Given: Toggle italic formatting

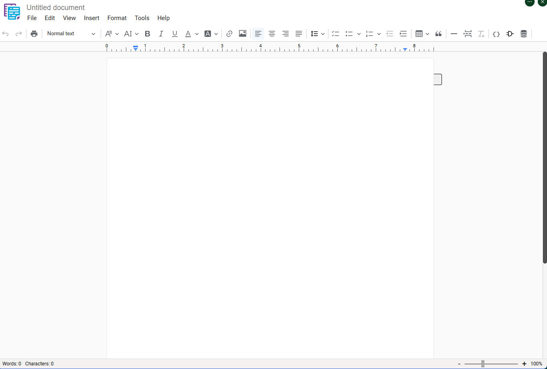Looking at the screenshot, I should click(161, 34).
